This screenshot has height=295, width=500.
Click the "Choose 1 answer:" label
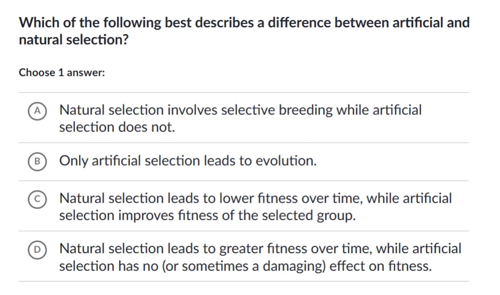(62, 73)
